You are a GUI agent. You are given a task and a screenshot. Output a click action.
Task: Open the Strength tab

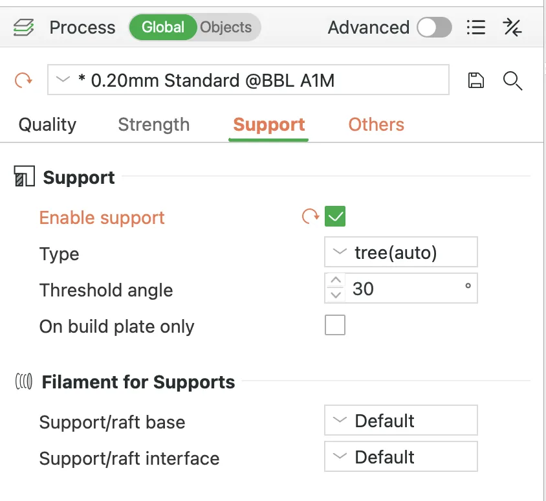(x=154, y=124)
